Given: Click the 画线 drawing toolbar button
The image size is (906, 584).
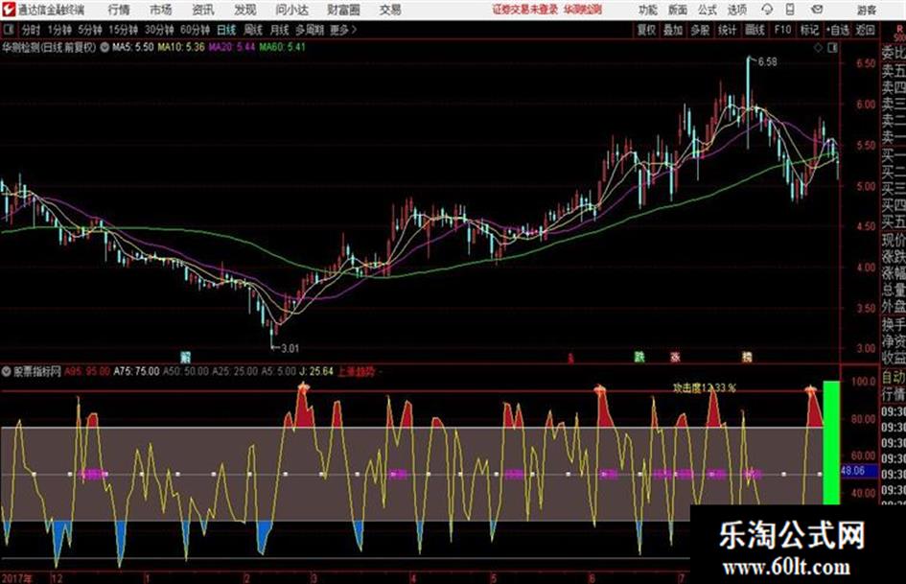Looking at the screenshot, I should click(755, 30).
